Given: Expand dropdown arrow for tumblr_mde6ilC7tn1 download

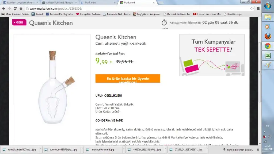Looking at the screenshot, I should [40, 149].
